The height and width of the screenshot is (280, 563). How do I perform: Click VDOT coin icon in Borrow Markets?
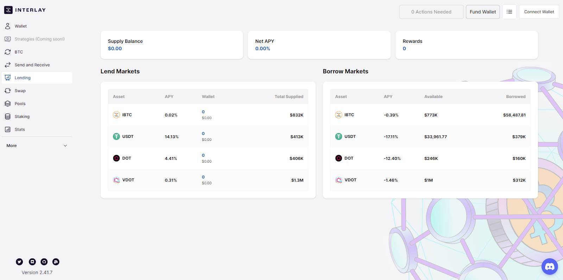pos(339,180)
